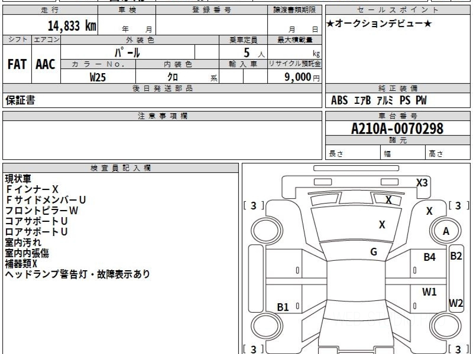Click the 譲渡書類期限 header
Image resolution: width=473 pixels, height=354 pixels.
[295, 10]
